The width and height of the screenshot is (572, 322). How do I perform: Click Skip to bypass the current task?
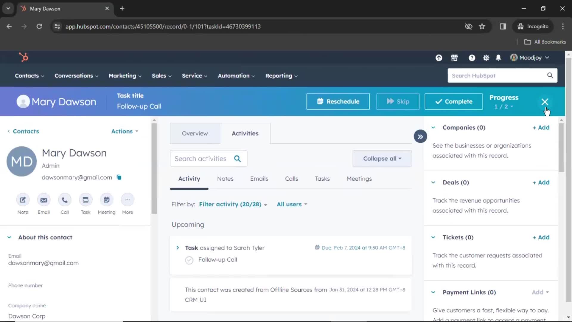(398, 101)
